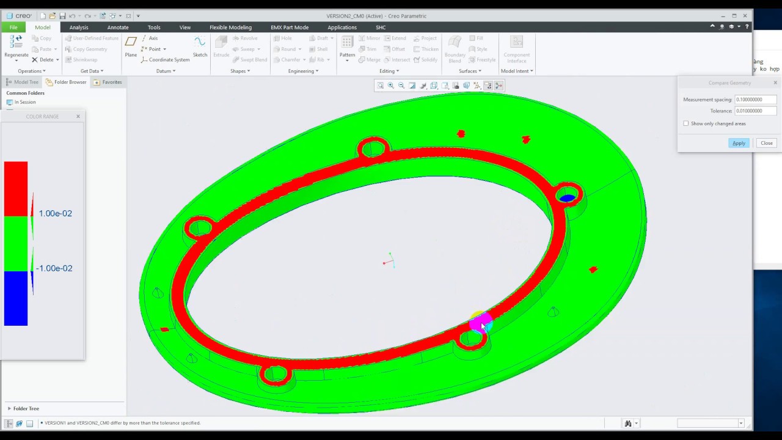The width and height of the screenshot is (782, 440).
Task: Expand the Operations group dropdown
Action: pyautogui.click(x=31, y=71)
